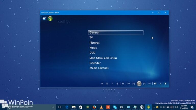Open the system tray volume icon
The width and height of the screenshot is (196, 110).
(164, 107)
